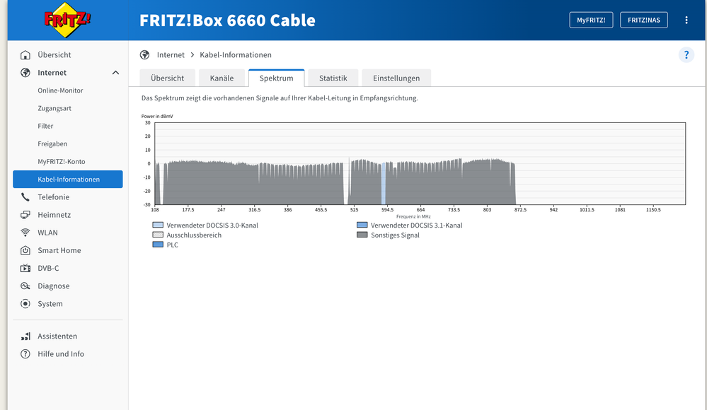Click the Hilfe und Info question icon
The width and height of the screenshot is (707, 410).
25,354
